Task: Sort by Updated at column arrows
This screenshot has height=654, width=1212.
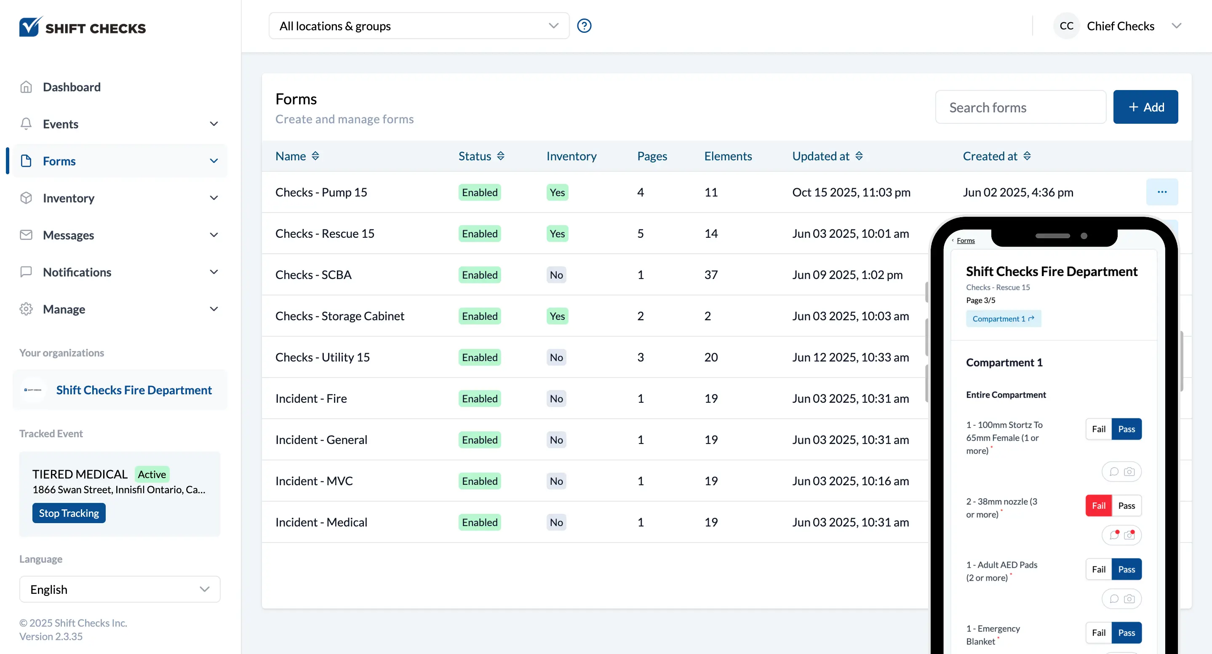Action: click(x=859, y=156)
